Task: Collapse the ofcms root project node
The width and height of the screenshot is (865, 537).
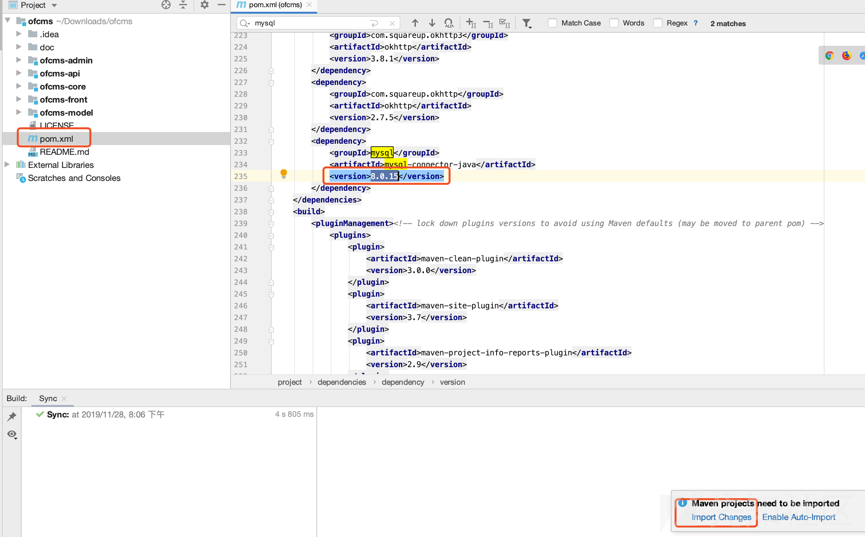Action: pos(8,21)
